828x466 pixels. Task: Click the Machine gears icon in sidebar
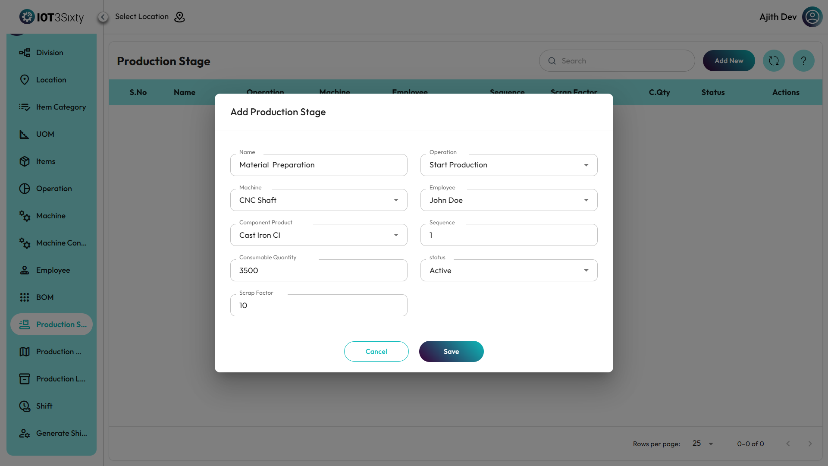pos(25,216)
